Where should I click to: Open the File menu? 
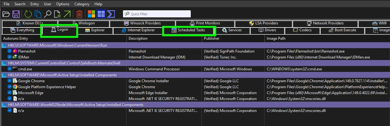tap(7, 4)
